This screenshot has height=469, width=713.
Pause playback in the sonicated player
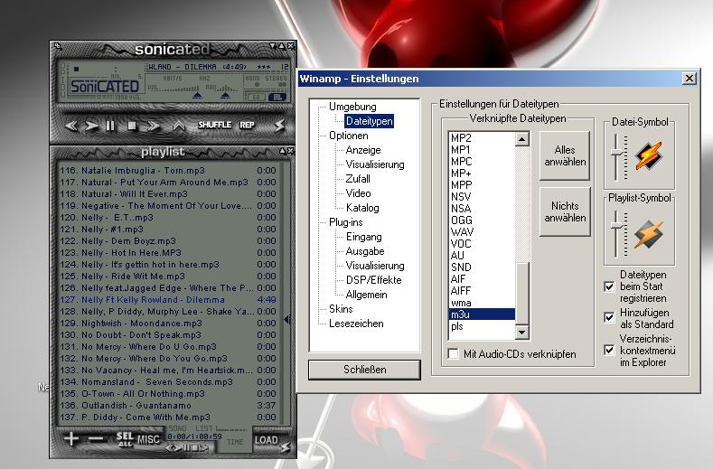(x=110, y=126)
